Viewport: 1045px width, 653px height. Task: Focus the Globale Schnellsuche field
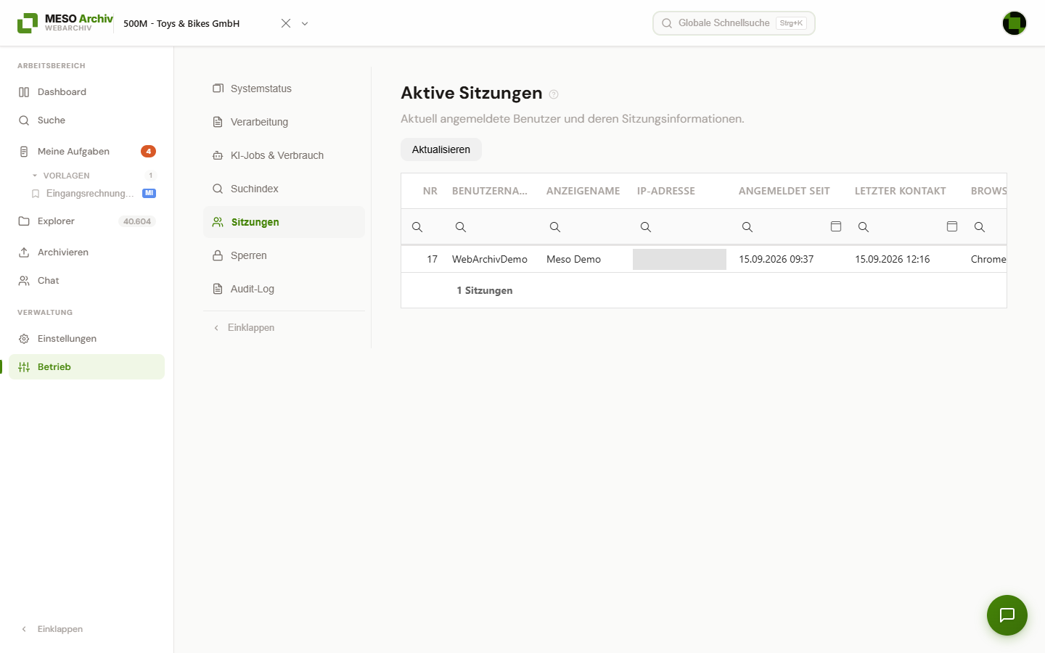734,23
